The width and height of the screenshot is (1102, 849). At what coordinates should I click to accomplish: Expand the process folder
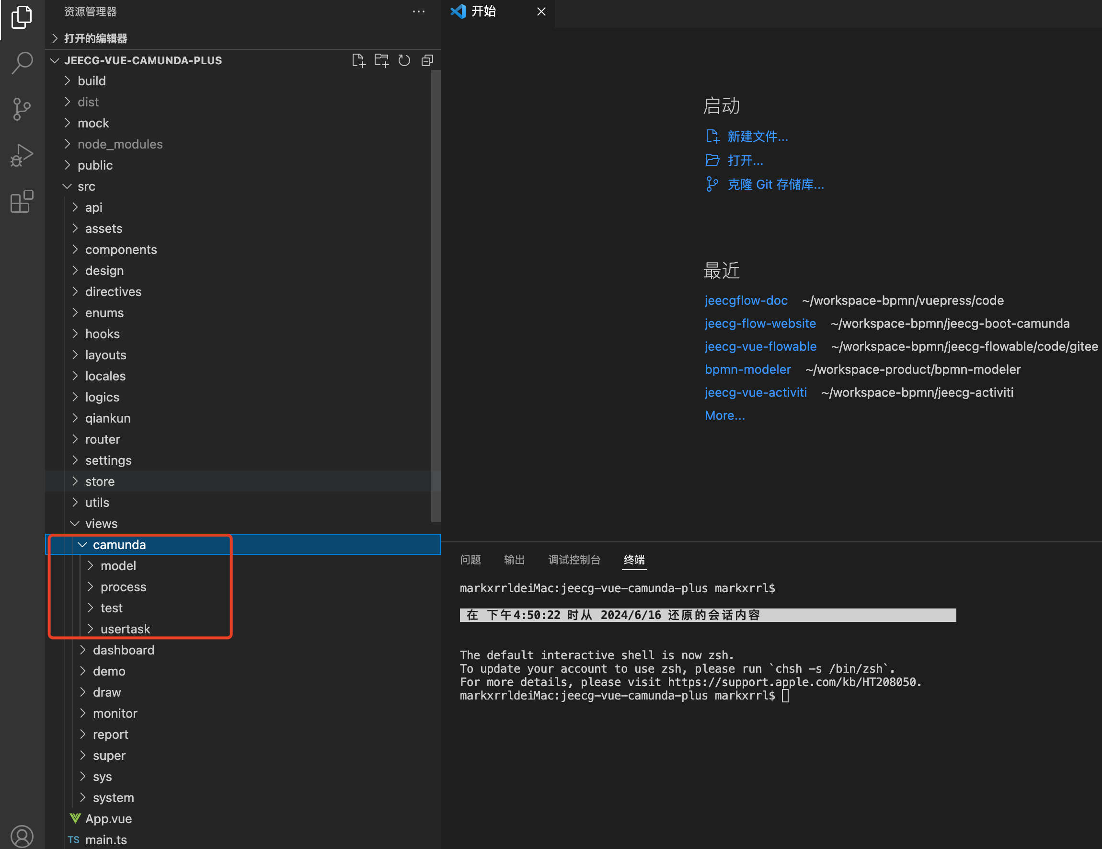tap(243, 587)
